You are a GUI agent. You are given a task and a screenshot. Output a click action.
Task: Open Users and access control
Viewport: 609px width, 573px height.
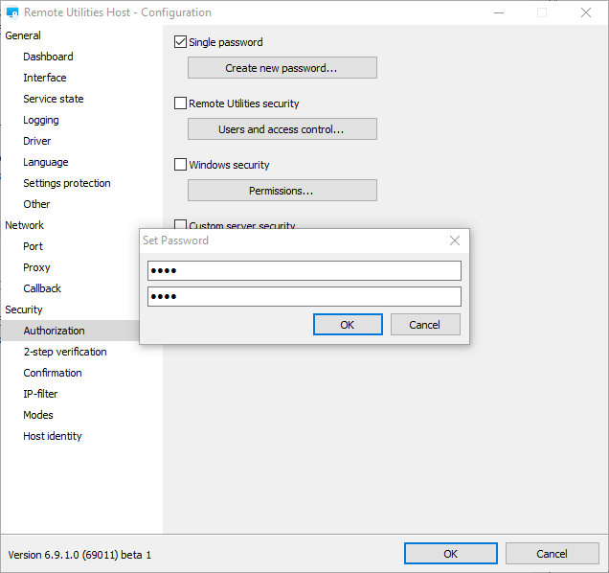point(282,129)
